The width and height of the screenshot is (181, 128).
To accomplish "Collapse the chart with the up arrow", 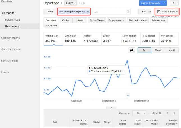I will pyautogui.click(x=111, y=108).
